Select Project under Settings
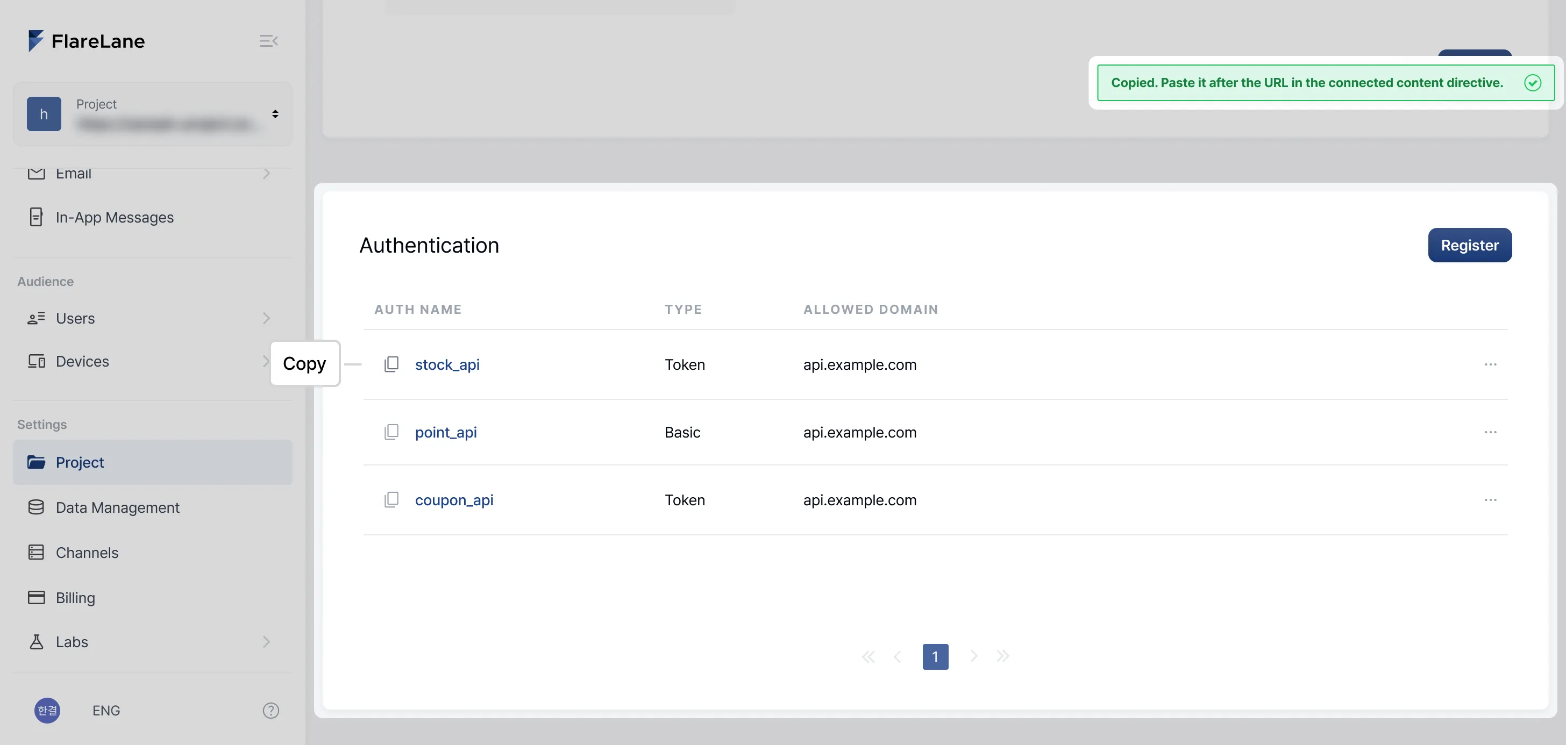This screenshot has width=1566, height=745. tap(153, 462)
